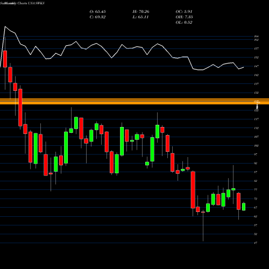Click the OH: 7.35 reading
Image resolution: width=269 pixels, height=269 pixels.
[184, 17]
